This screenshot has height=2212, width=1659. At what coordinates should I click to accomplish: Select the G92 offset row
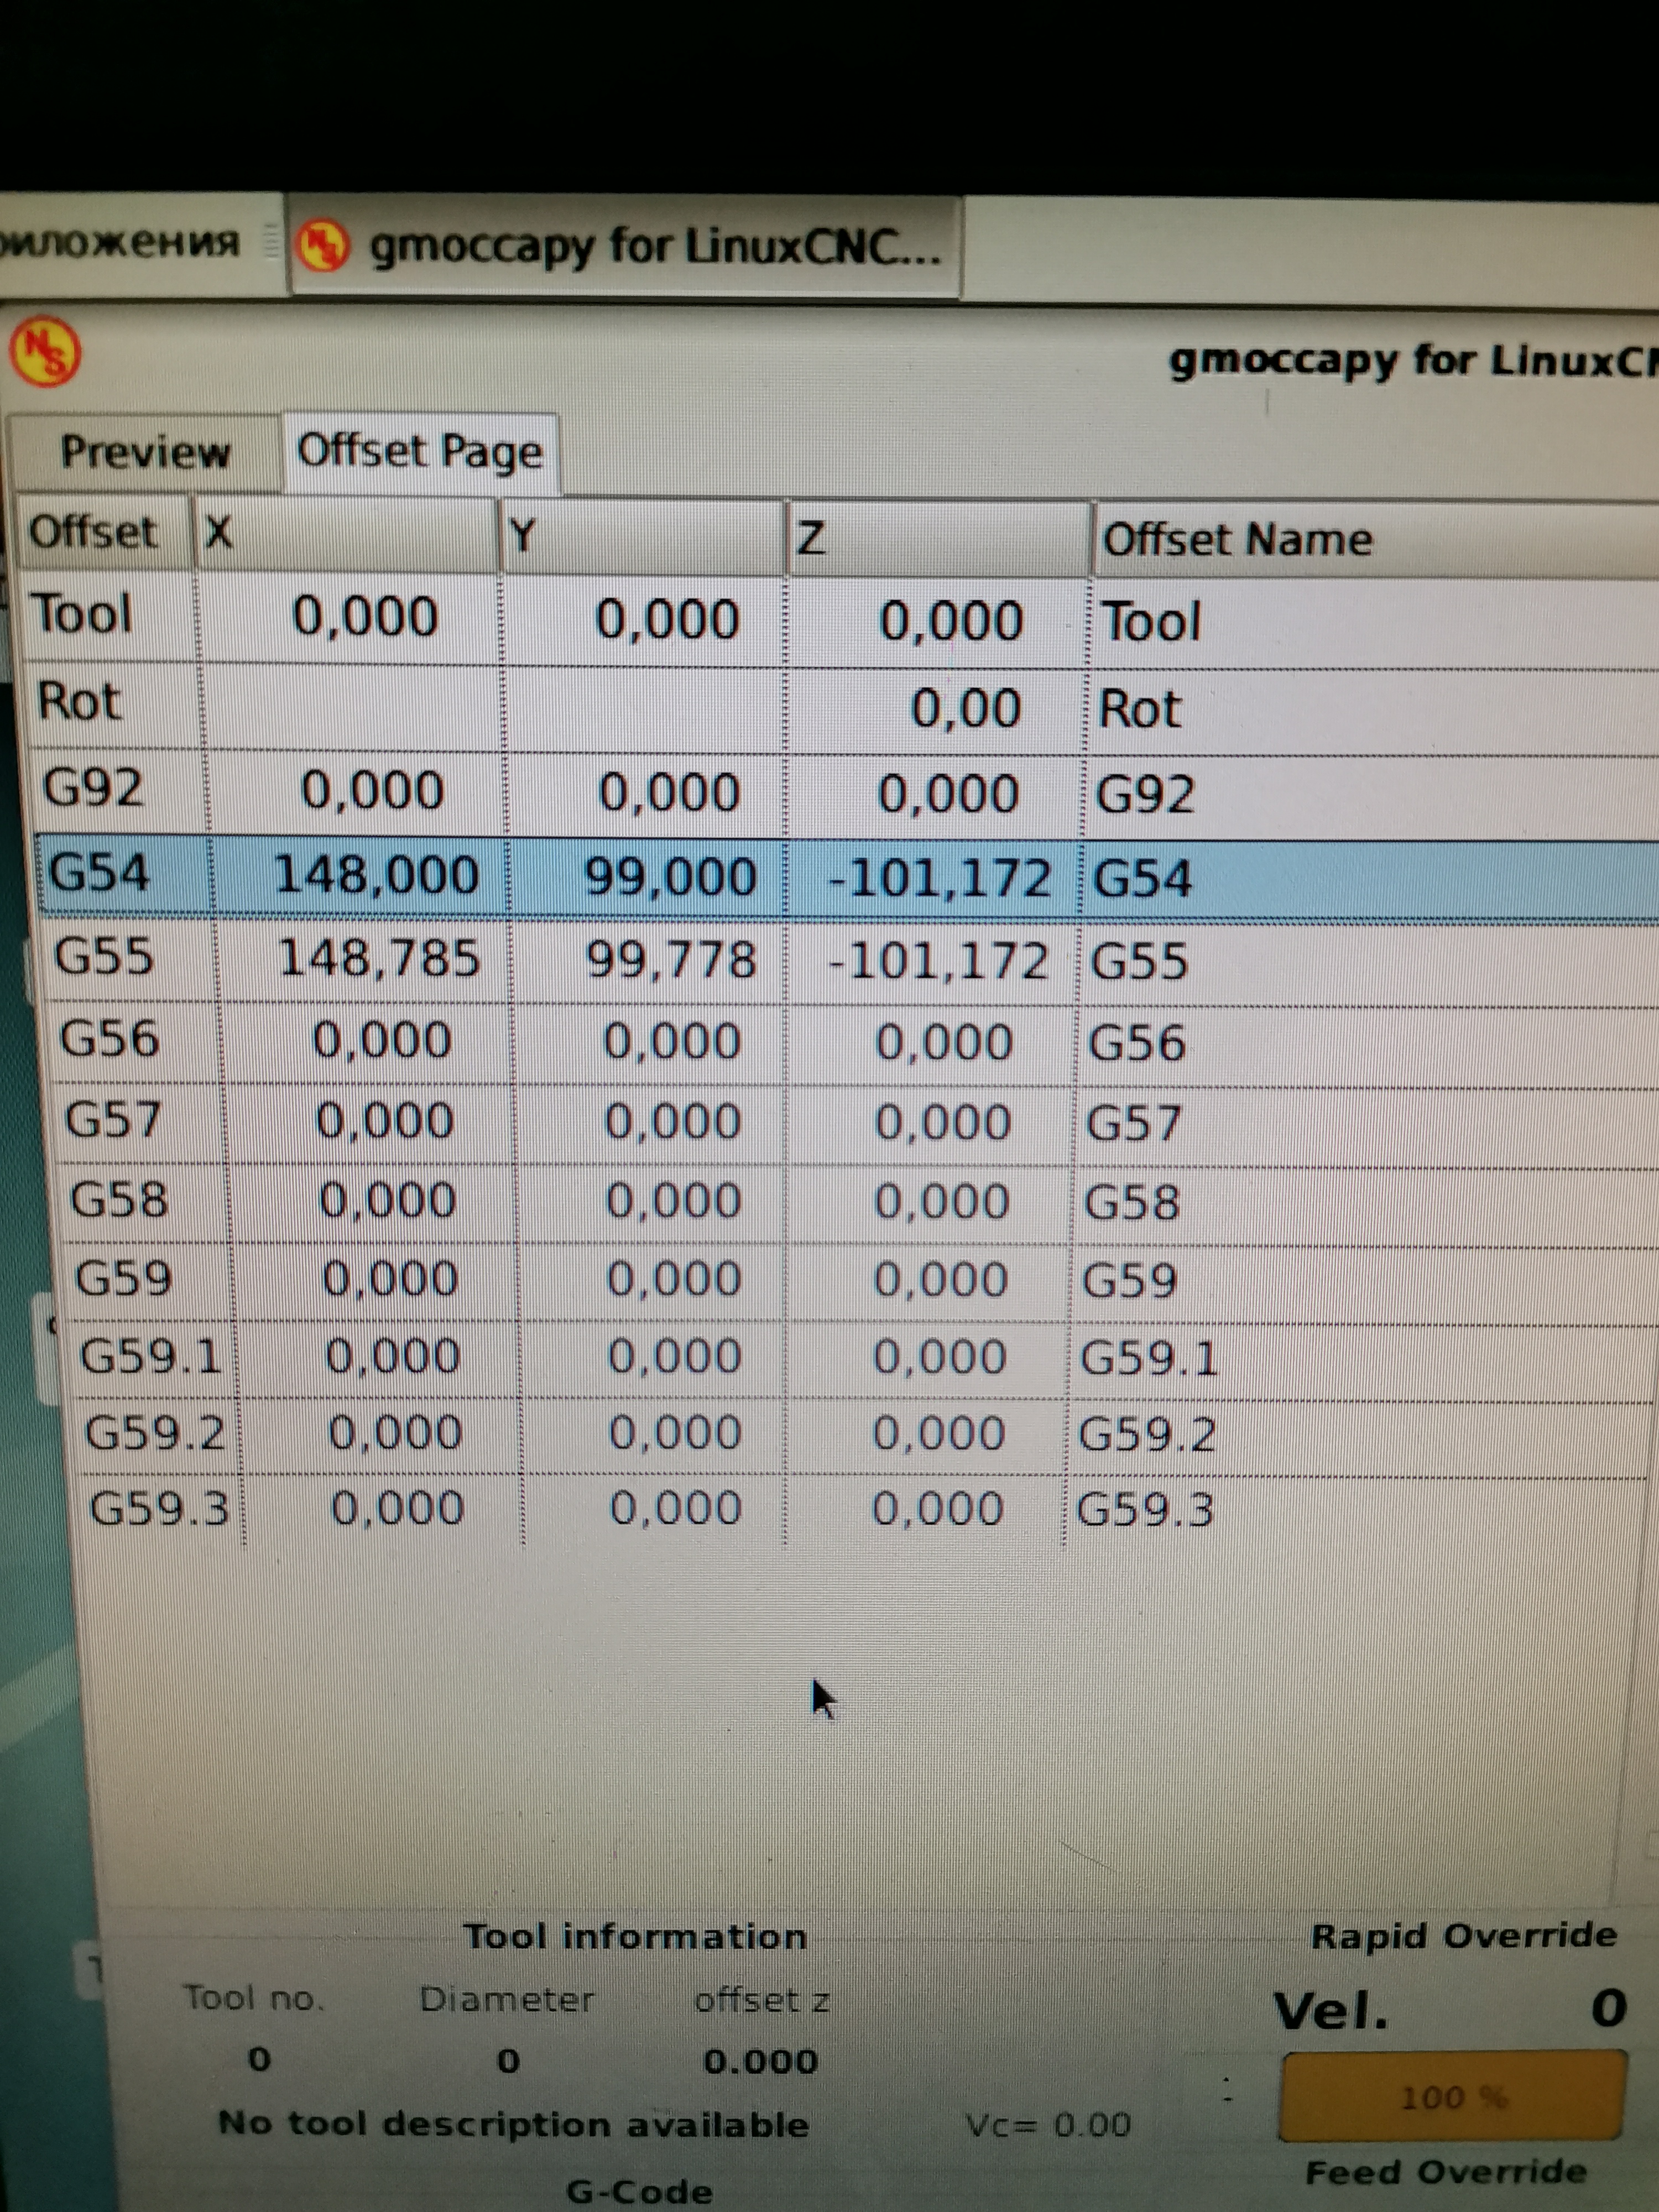pyautogui.click(x=93, y=789)
